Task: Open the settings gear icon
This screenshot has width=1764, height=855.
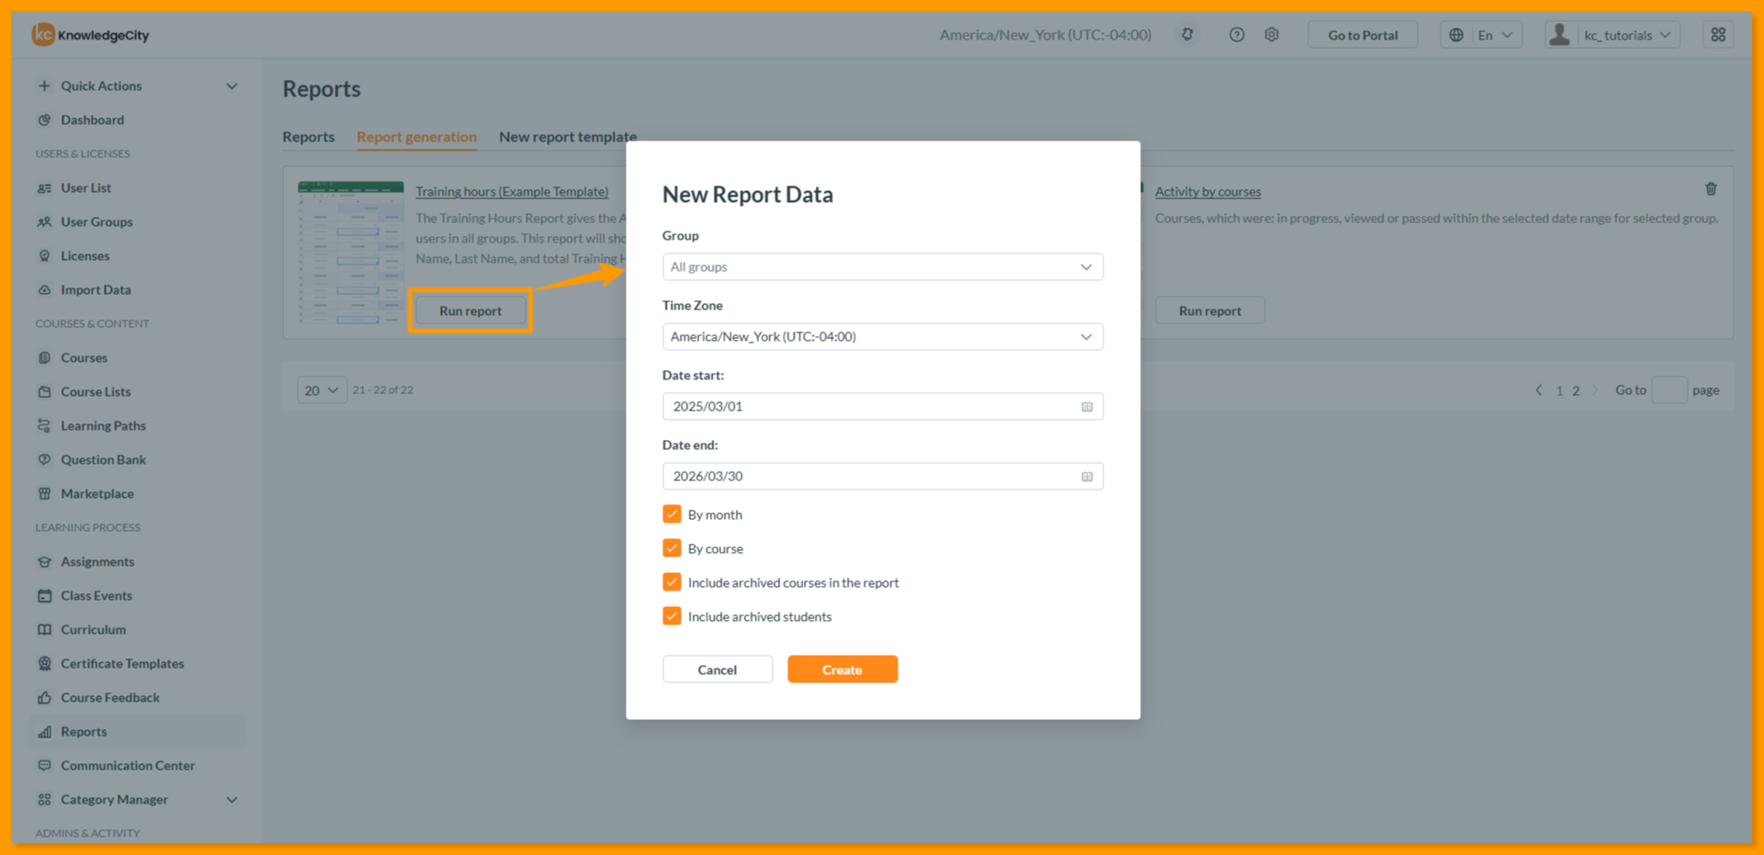Action: [1272, 35]
